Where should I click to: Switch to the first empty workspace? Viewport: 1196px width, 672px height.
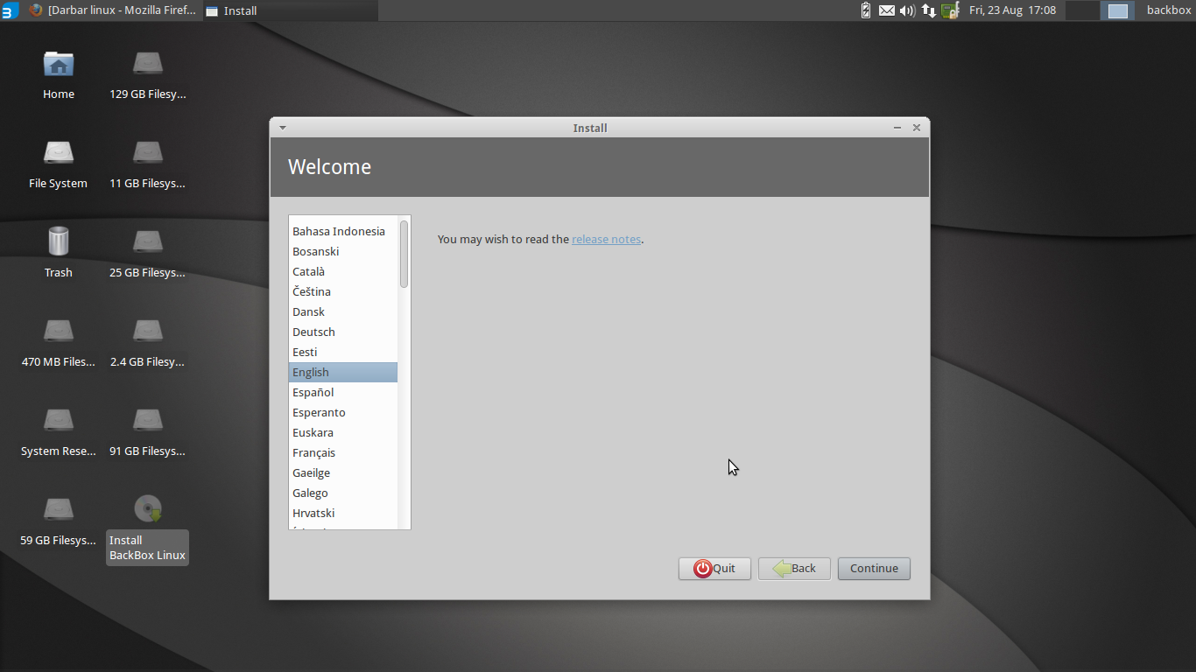(1082, 10)
